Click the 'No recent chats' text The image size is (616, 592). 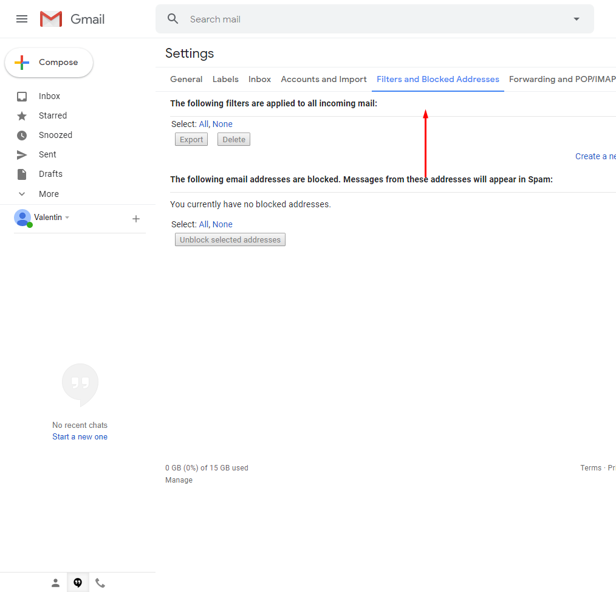point(80,425)
